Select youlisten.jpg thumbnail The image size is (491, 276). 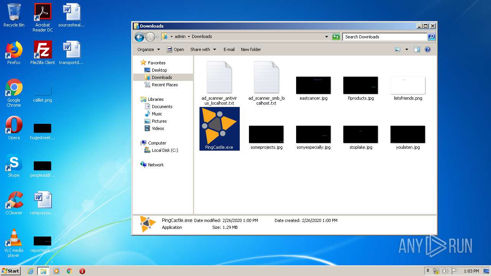click(408, 134)
